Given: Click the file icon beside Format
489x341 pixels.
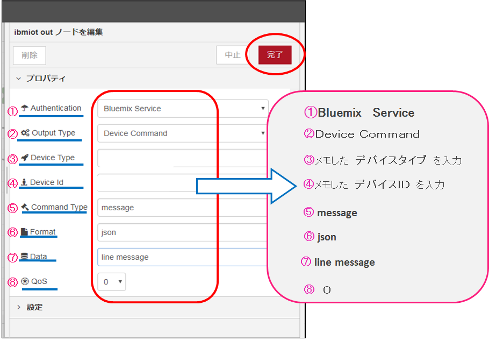Looking at the screenshot, I should pyautogui.click(x=24, y=232).
